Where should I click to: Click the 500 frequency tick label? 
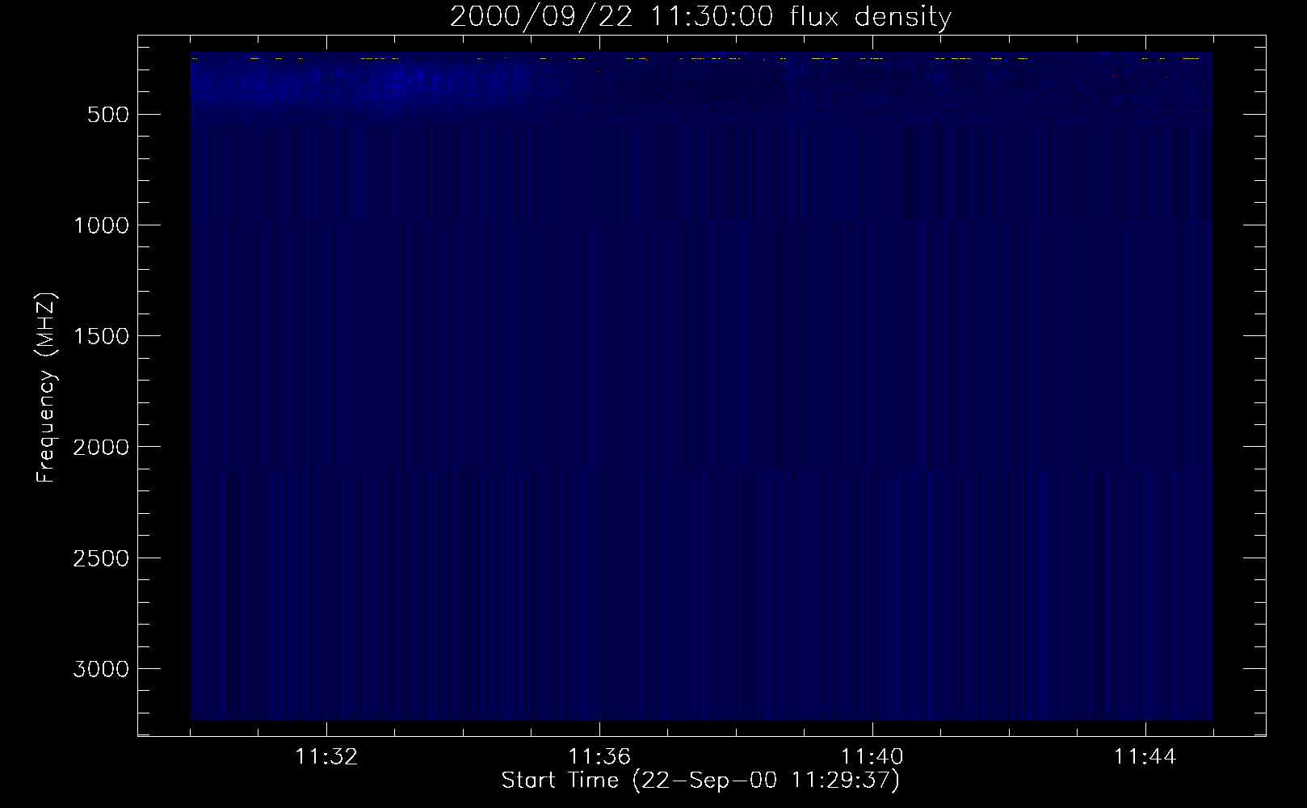108,115
